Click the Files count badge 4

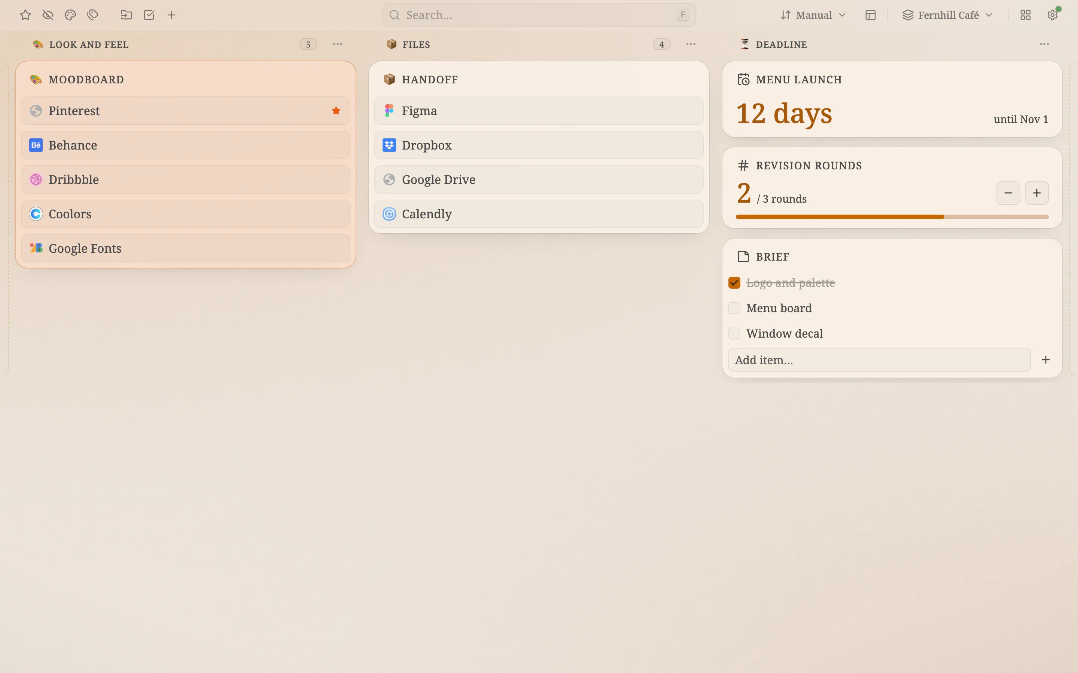pos(661,44)
